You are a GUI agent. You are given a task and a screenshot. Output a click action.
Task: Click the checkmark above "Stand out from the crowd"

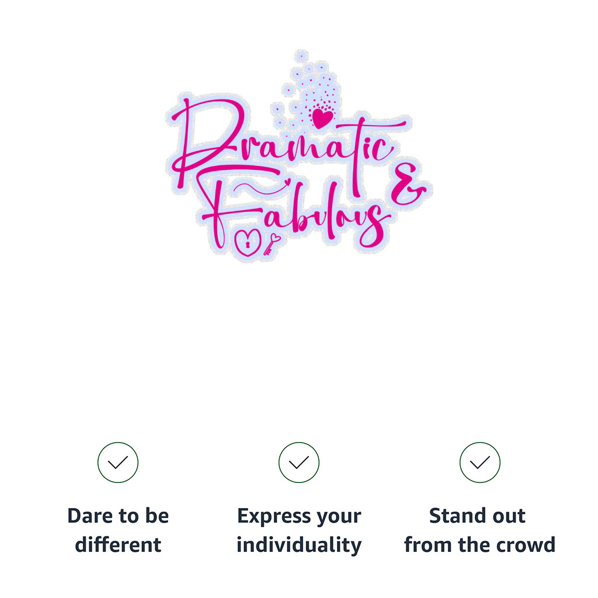tap(480, 463)
